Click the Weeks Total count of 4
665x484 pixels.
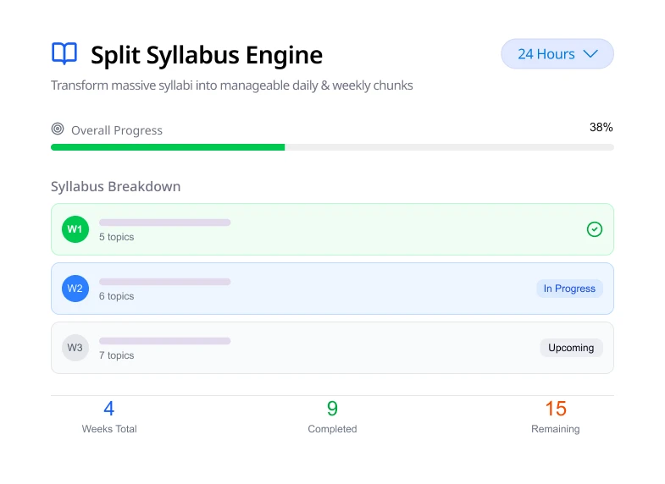tap(109, 410)
